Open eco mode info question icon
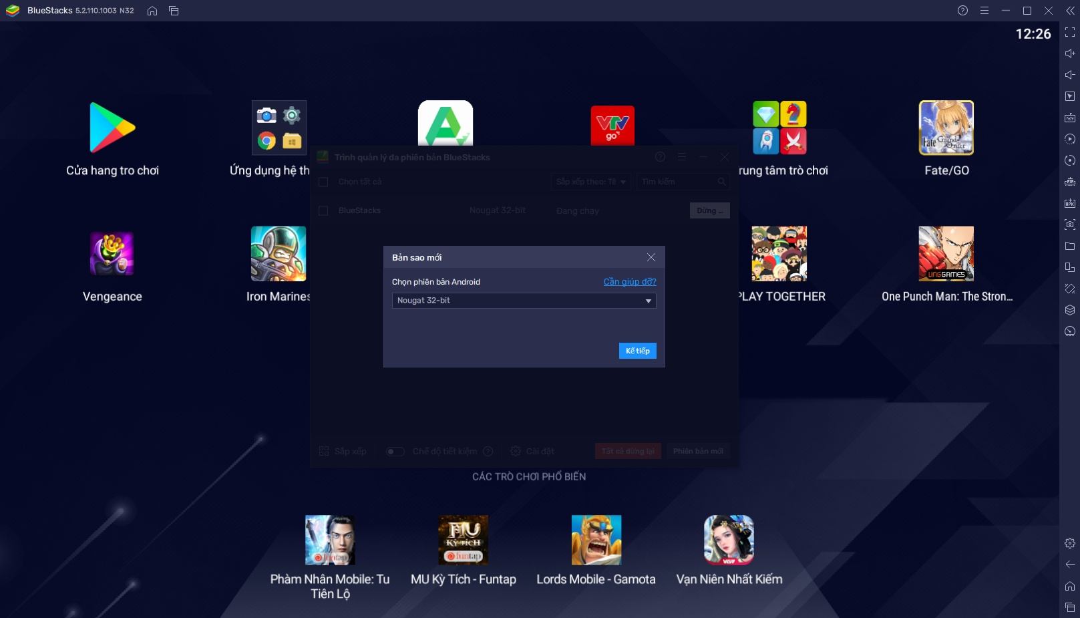The image size is (1080, 618). [488, 452]
